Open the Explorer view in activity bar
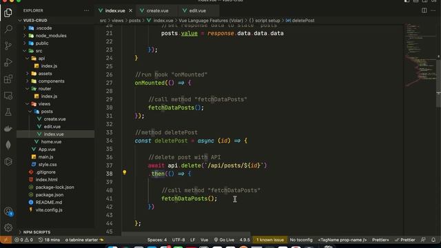The width and height of the screenshot is (441, 248). coord(8,12)
